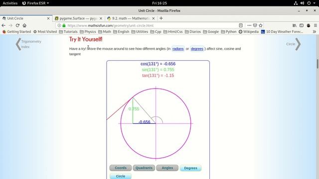The image size is (319, 179).
Task: Show site information icon in address bar
Action: 59,25
